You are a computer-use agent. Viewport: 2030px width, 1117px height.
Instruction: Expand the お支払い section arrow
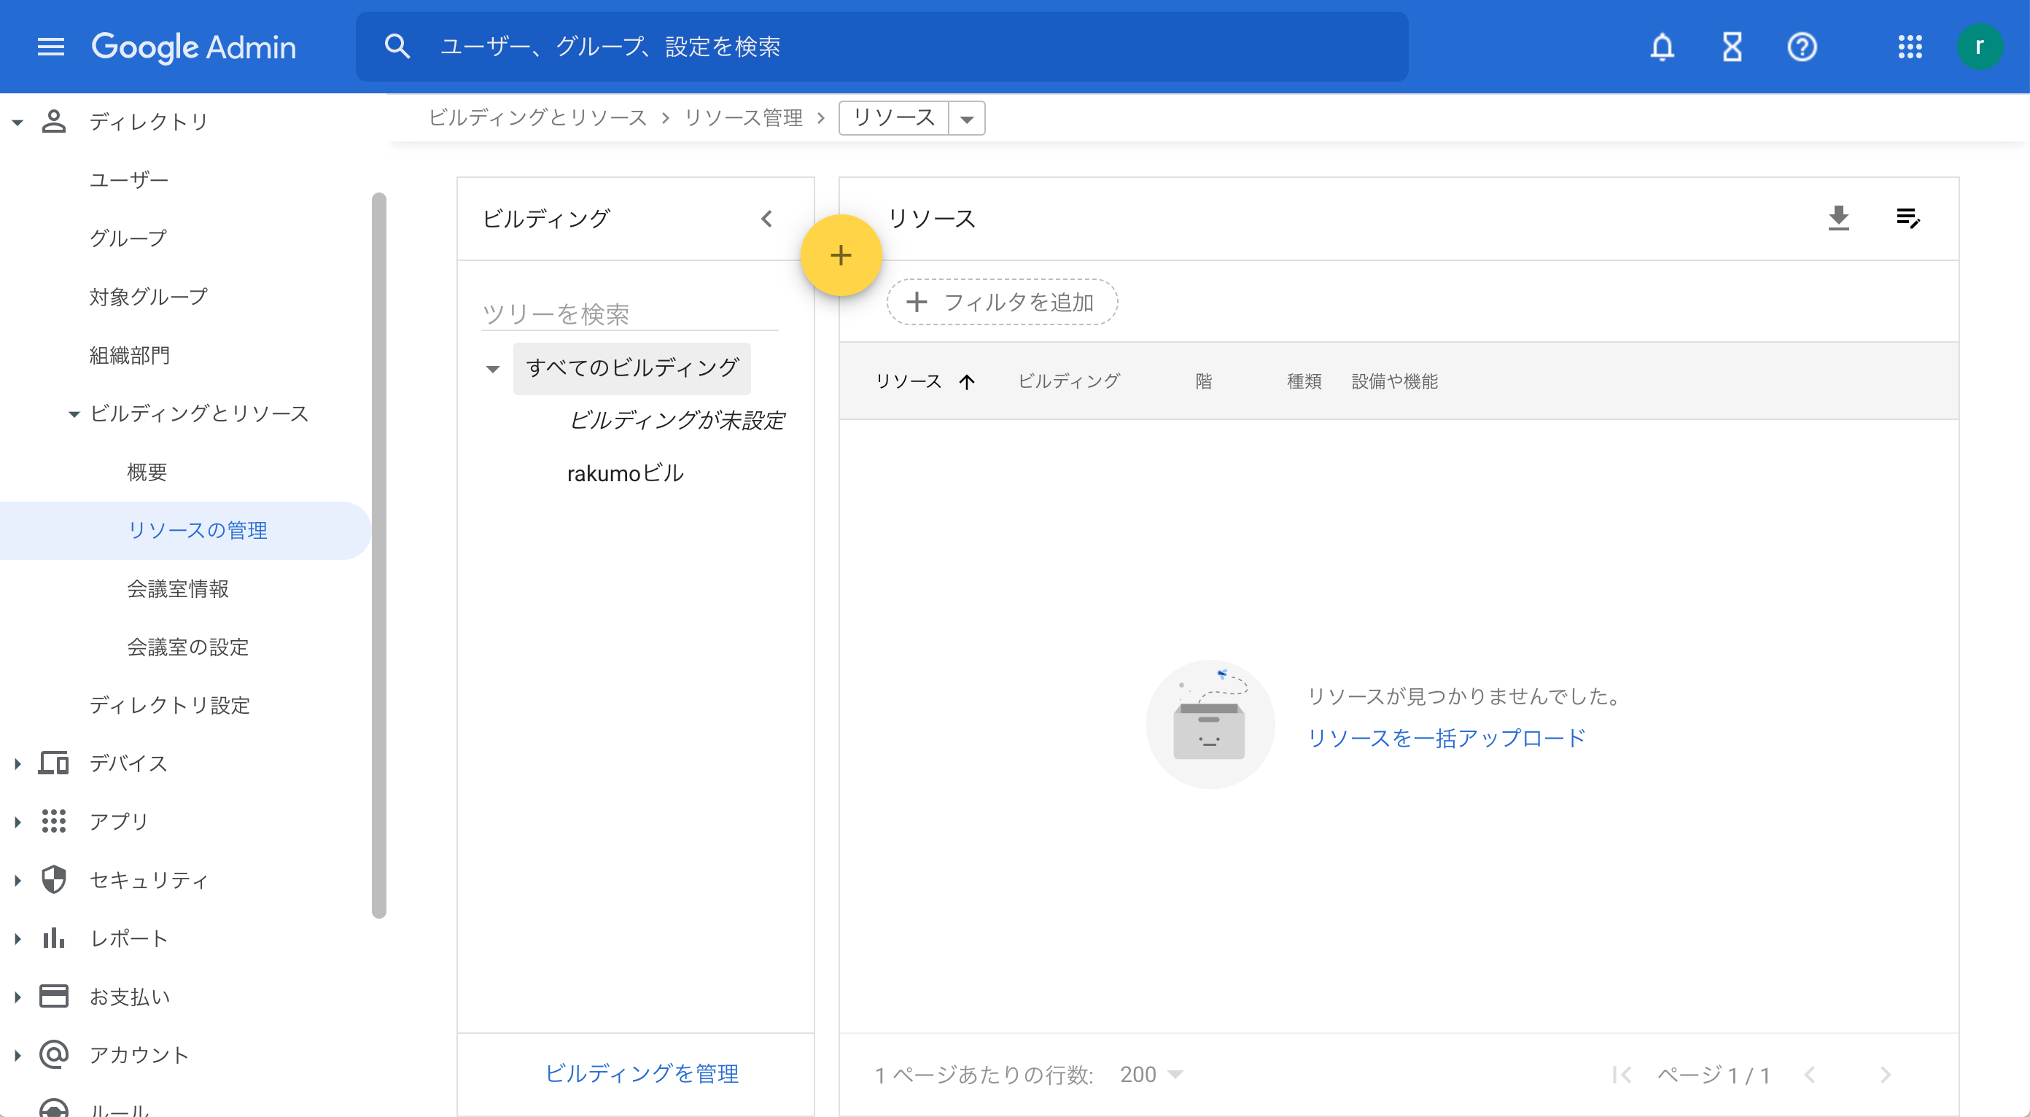(x=17, y=997)
